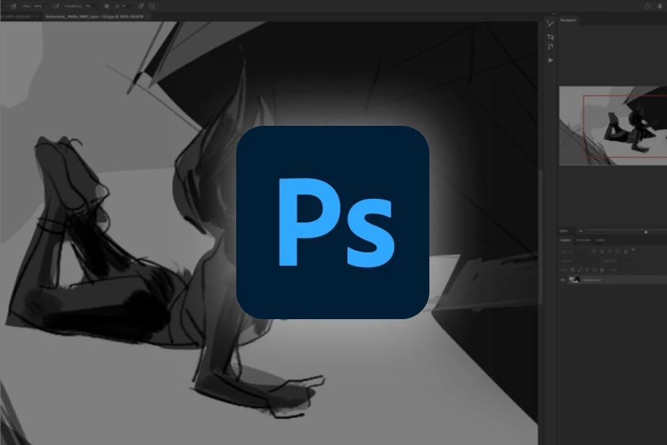Open the Share icon at top right
Viewport: 667px width, 445px height.
pyautogui.click(x=648, y=6)
